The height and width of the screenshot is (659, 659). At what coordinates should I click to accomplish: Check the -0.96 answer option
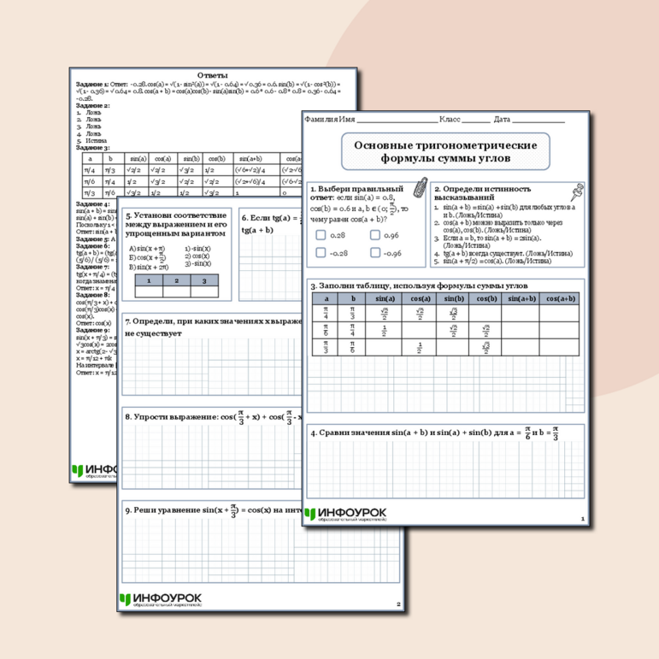click(375, 252)
